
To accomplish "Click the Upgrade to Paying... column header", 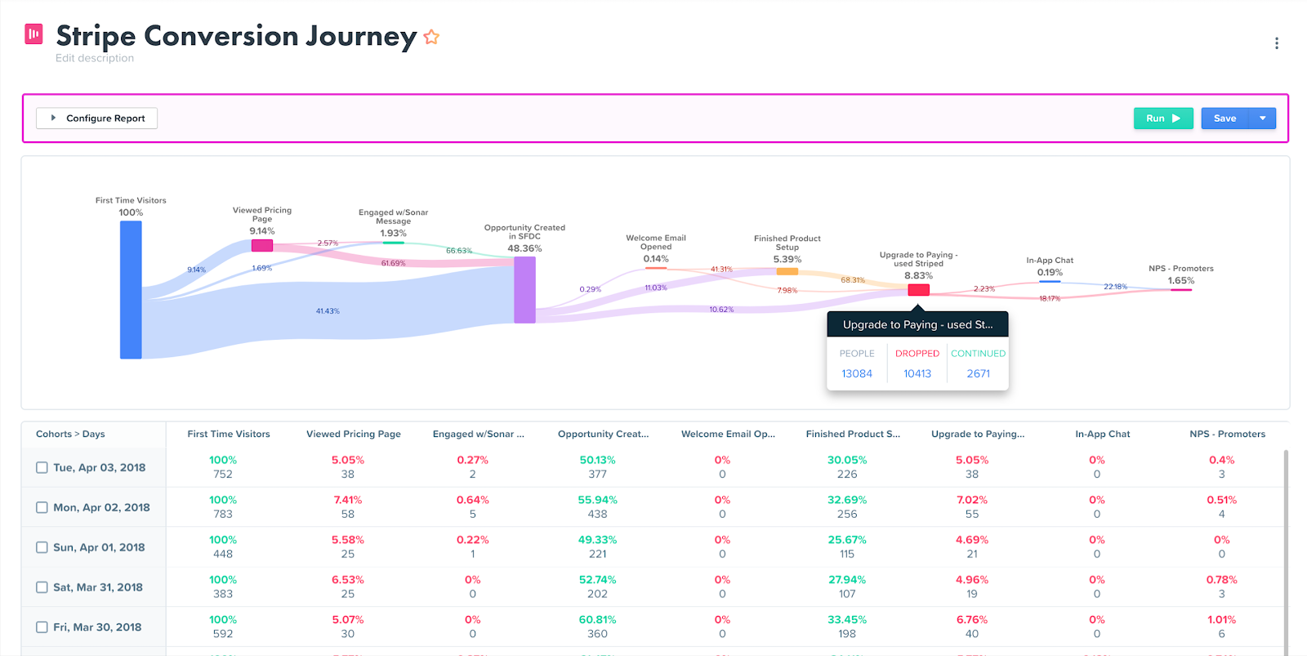I will pos(978,434).
